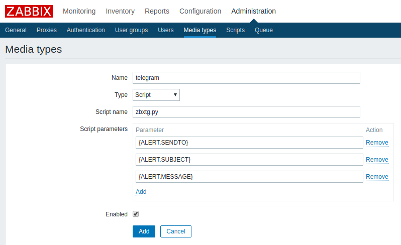Click the {ALERT.MESSAGE} parameter field

point(249,177)
